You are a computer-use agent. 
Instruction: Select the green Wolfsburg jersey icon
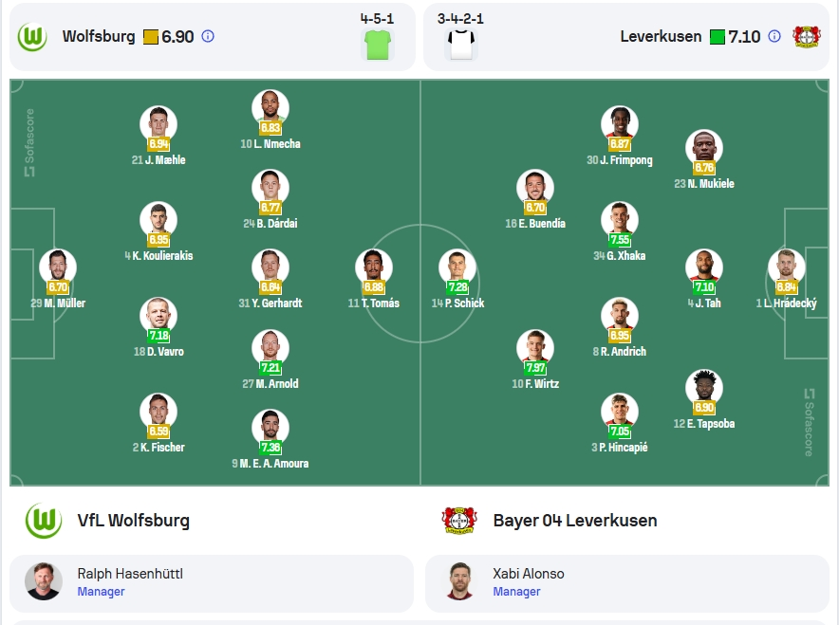tap(378, 45)
